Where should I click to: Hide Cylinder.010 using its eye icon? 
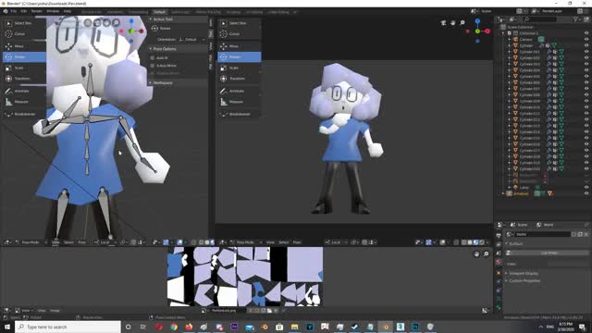pos(586,107)
